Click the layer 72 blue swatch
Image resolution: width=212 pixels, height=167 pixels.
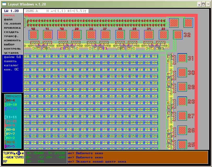tap(5, 109)
